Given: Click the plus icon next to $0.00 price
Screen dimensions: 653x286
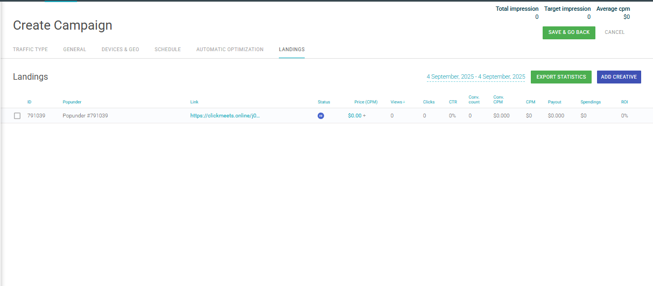Looking at the screenshot, I should tap(364, 116).
